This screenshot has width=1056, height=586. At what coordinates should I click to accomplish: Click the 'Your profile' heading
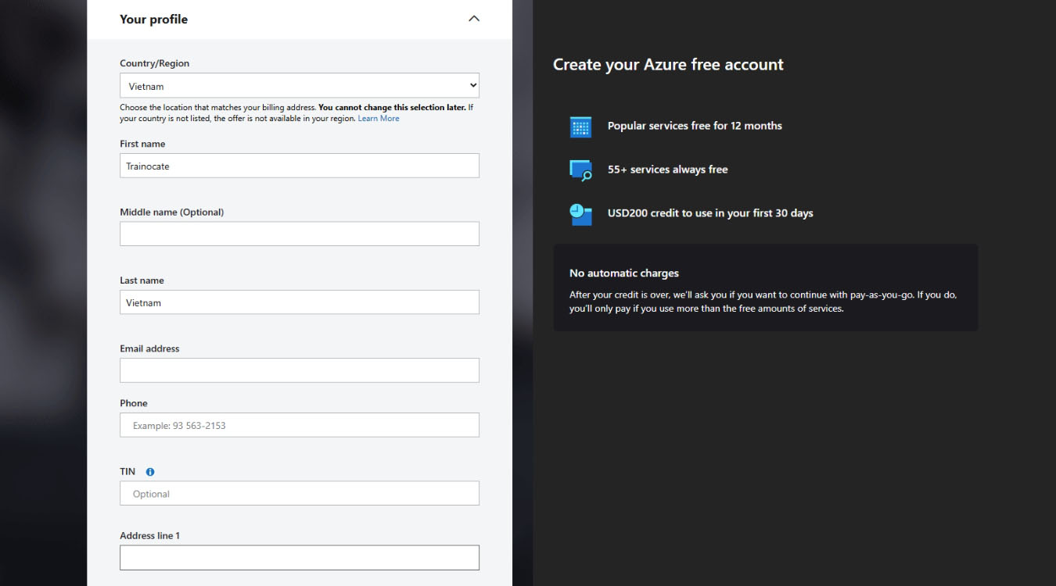tap(153, 20)
